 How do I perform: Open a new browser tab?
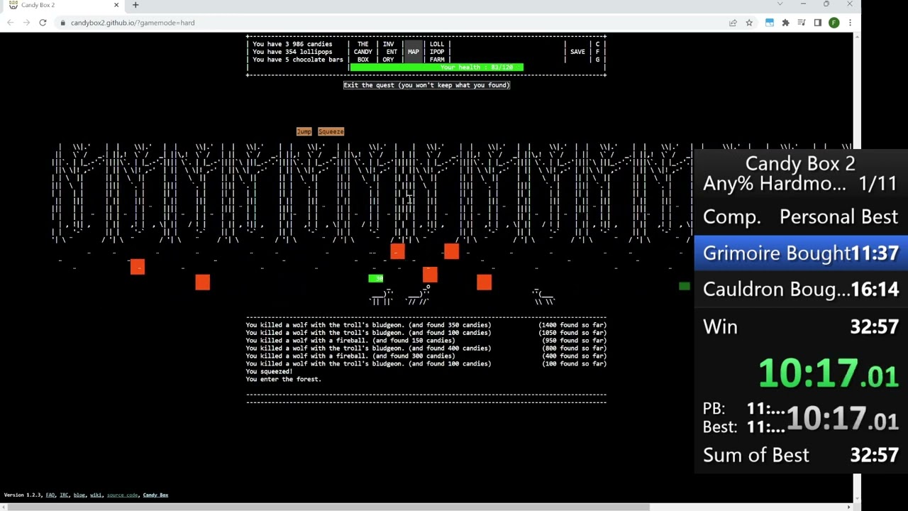(135, 5)
